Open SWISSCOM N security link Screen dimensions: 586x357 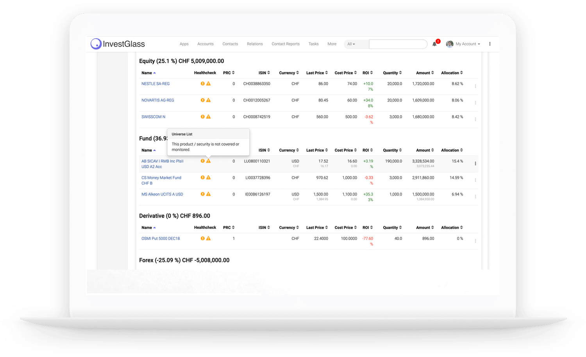(153, 117)
